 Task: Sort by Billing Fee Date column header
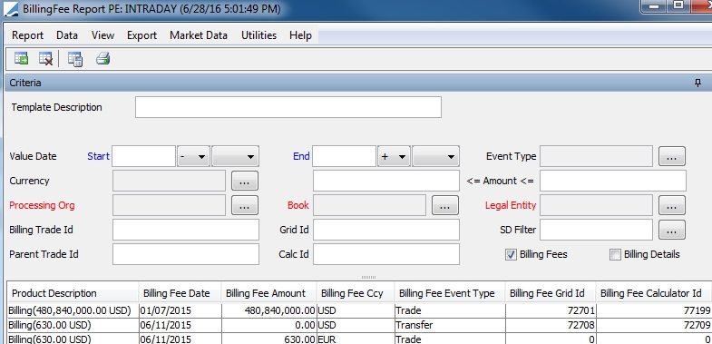[180, 293]
